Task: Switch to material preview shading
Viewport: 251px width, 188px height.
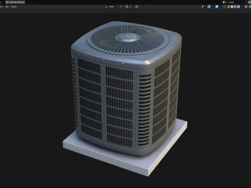Action: tap(235, 7)
